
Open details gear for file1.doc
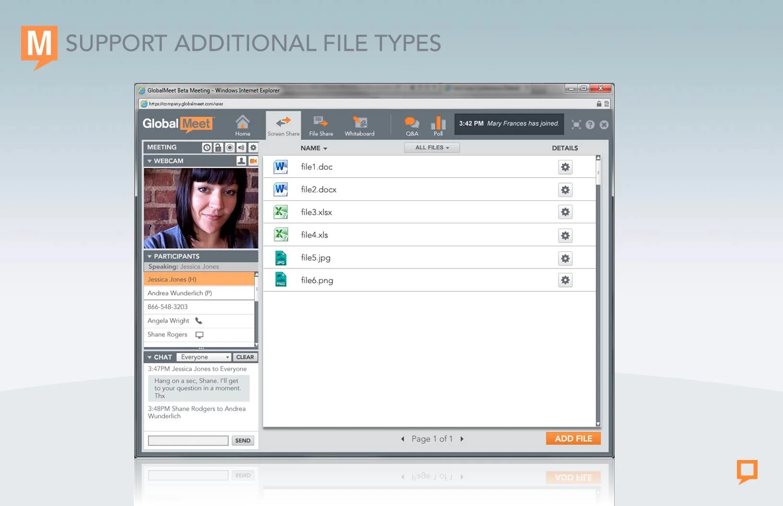click(x=565, y=167)
